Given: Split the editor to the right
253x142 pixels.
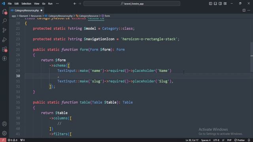Looking at the screenshot, I should 244,11.
